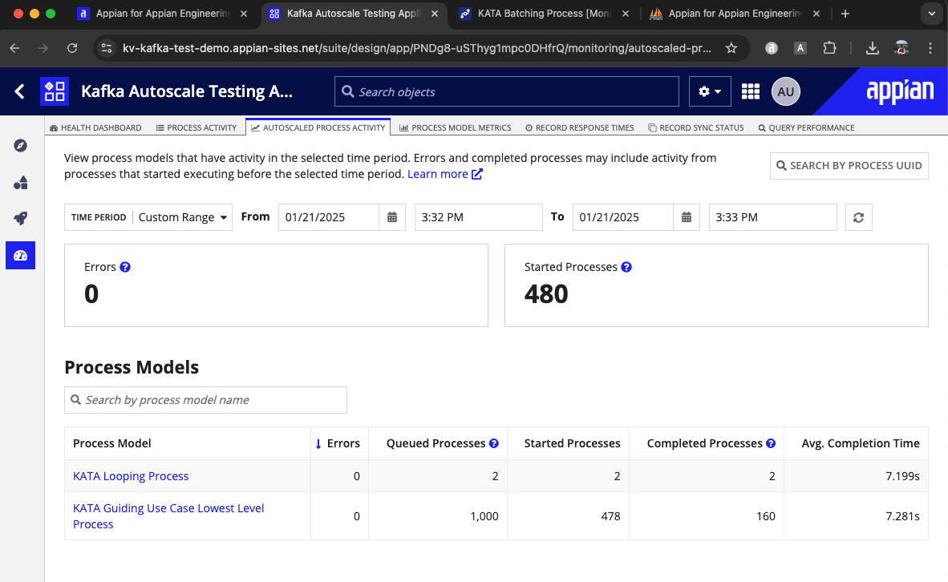Open the Build shapes sidebar icon

pyautogui.click(x=21, y=183)
